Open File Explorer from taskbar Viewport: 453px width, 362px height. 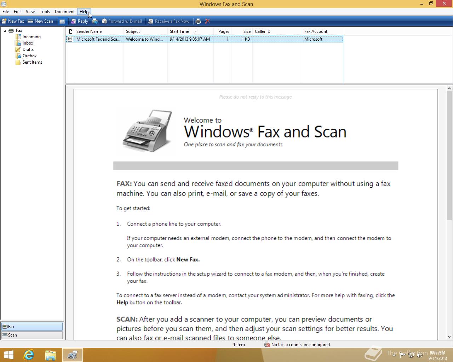pyautogui.click(x=51, y=355)
